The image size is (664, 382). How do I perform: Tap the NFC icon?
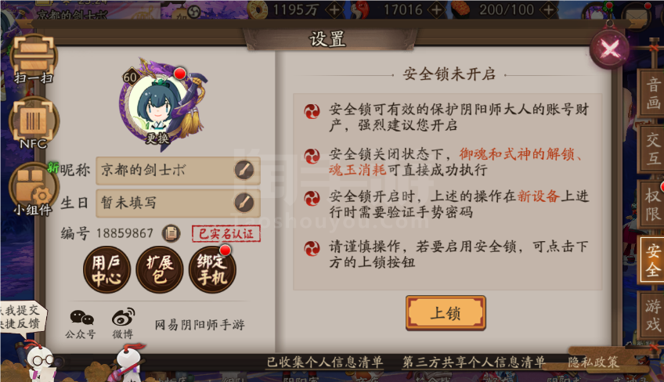click(34, 123)
